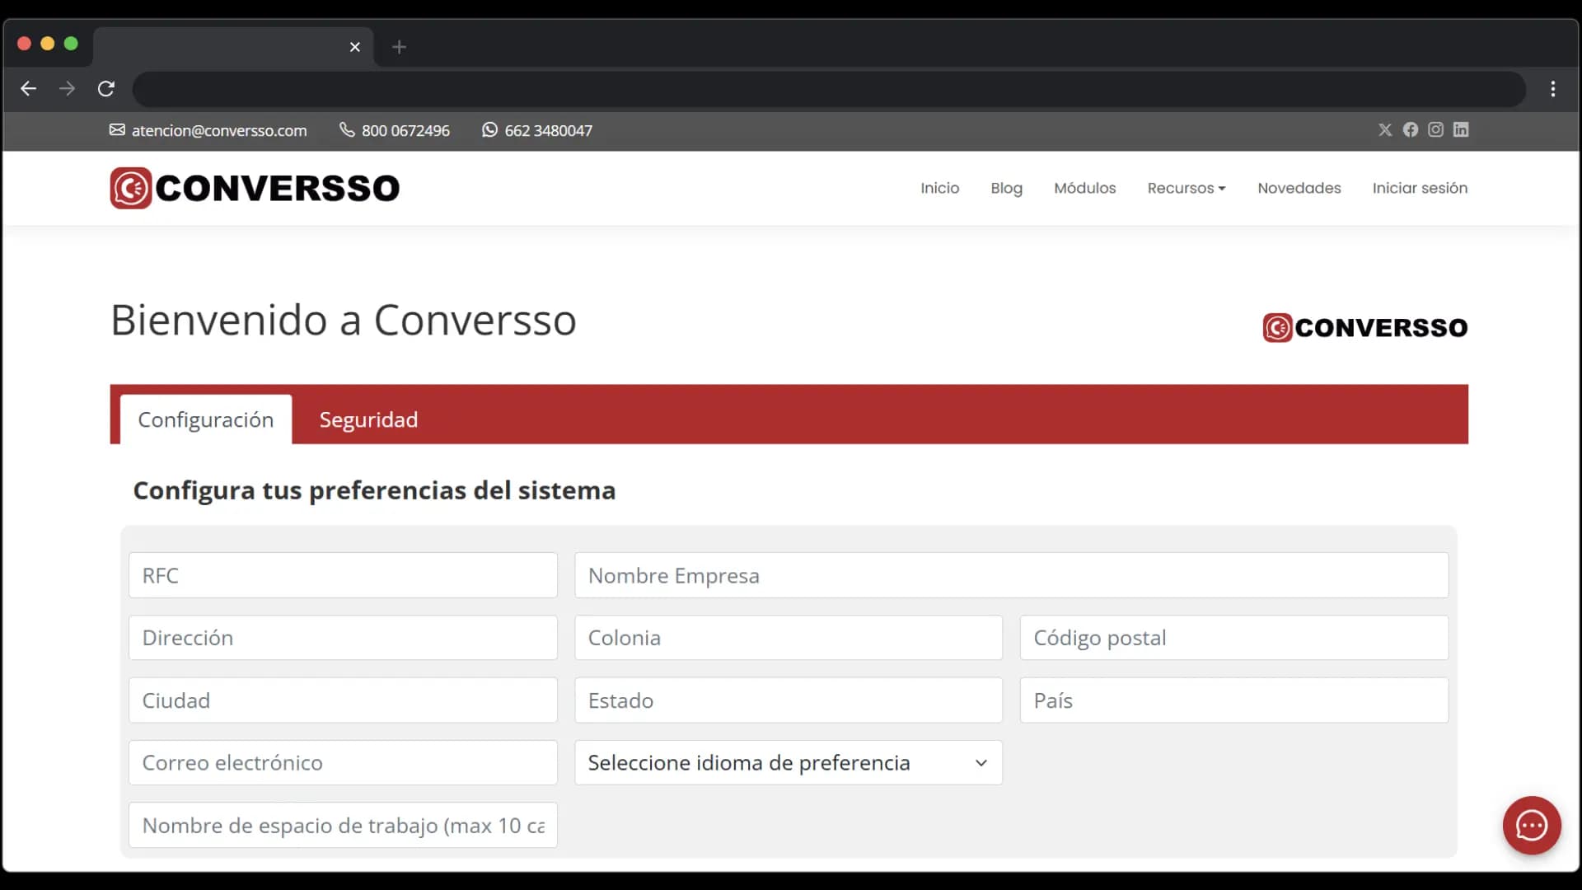Click the atencion@conversso.com email link

pyautogui.click(x=219, y=130)
